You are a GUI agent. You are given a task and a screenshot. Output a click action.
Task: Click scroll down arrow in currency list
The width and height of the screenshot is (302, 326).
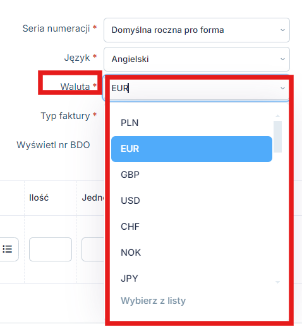coord(277,282)
